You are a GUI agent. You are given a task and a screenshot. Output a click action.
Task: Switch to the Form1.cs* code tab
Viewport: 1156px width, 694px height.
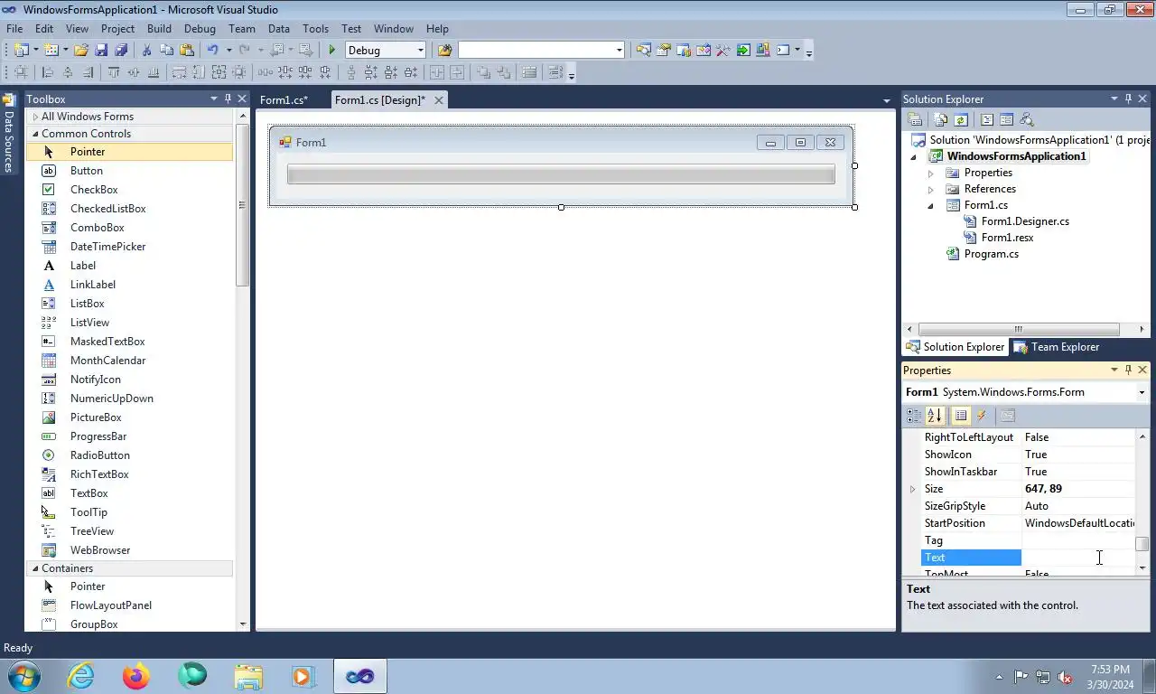click(x=284, y=100)
